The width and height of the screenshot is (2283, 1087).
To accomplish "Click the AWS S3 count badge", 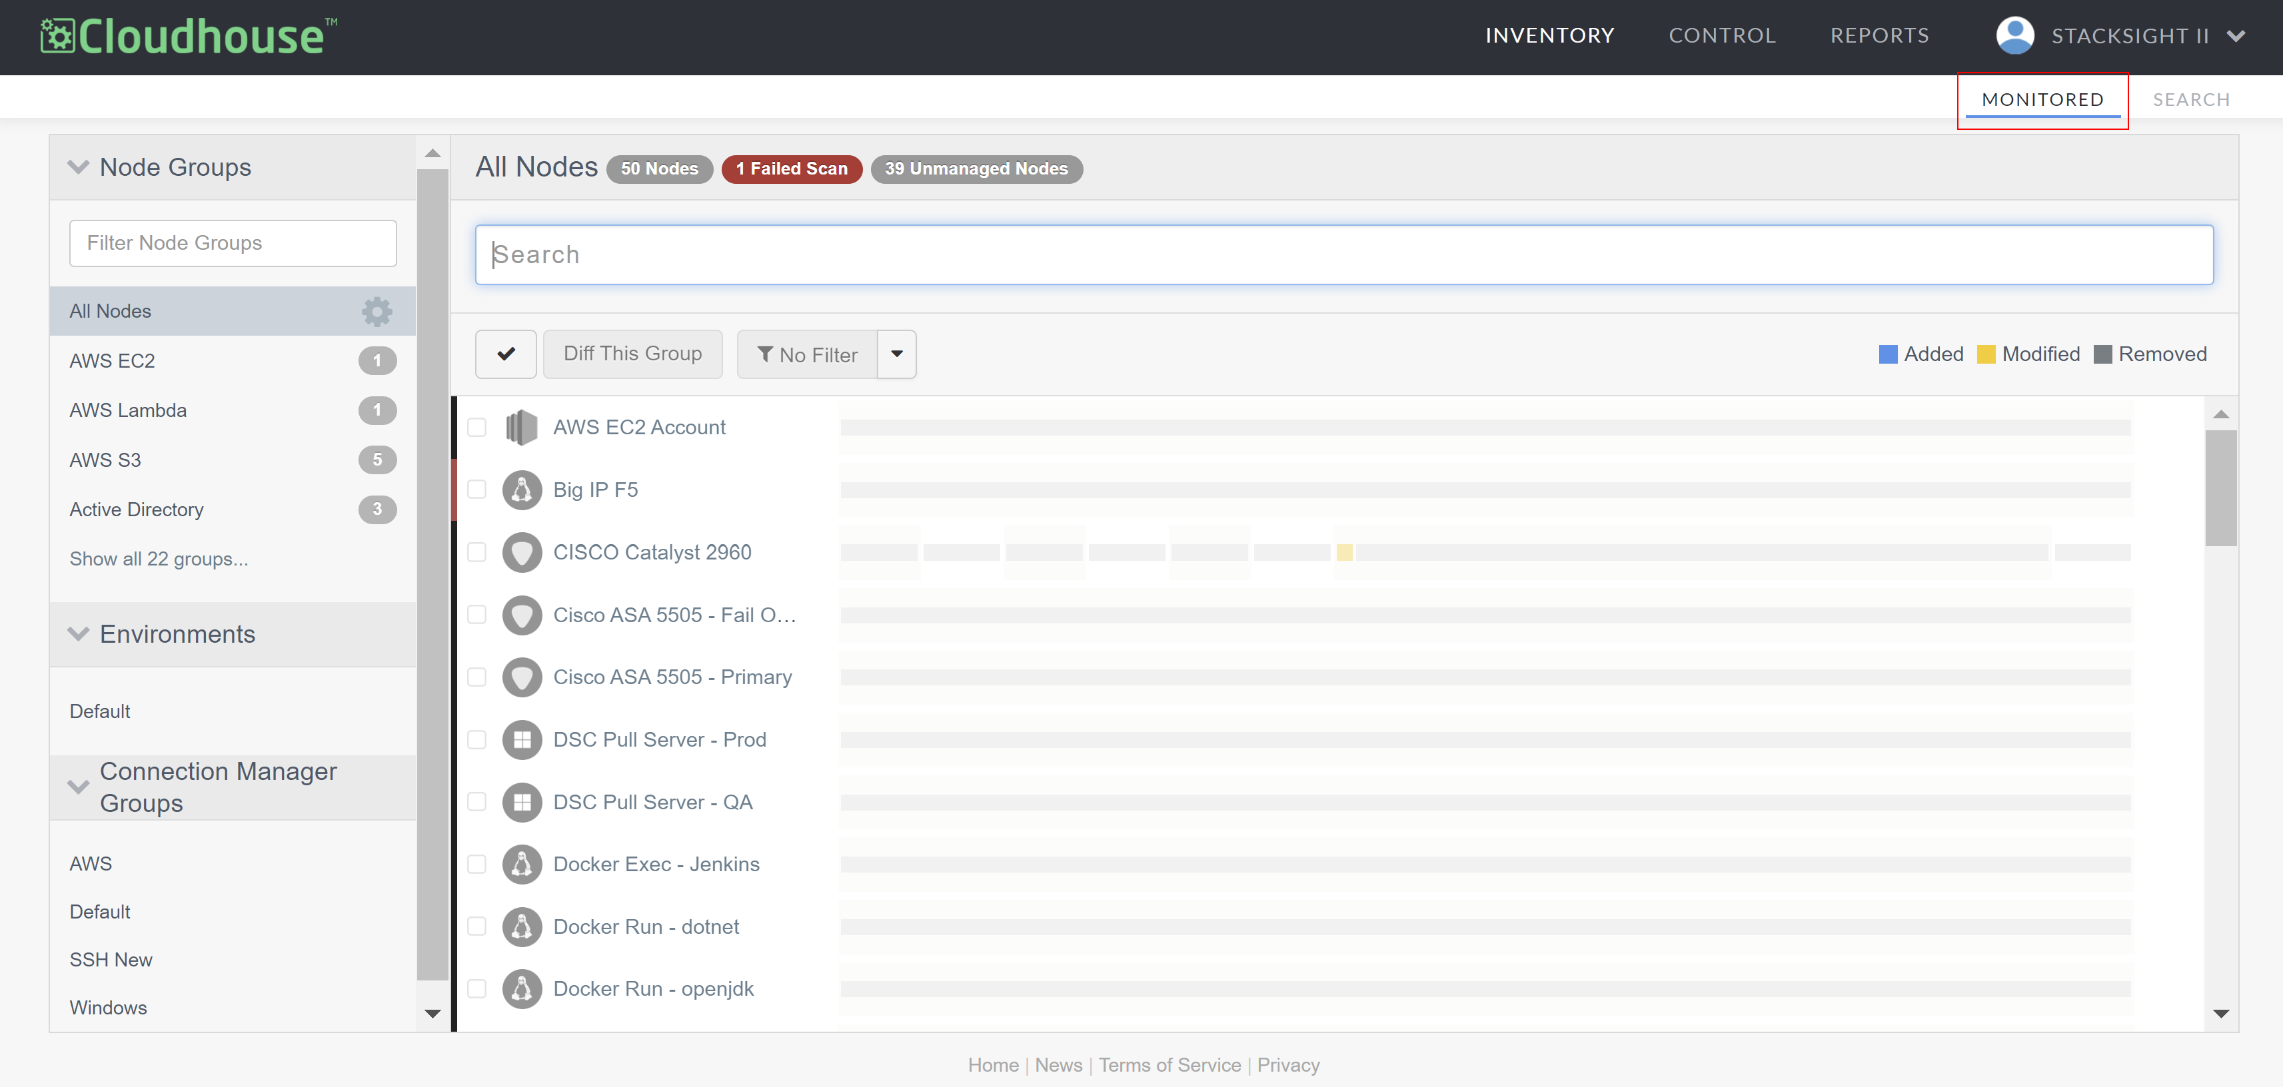I will tap(377, 460).
